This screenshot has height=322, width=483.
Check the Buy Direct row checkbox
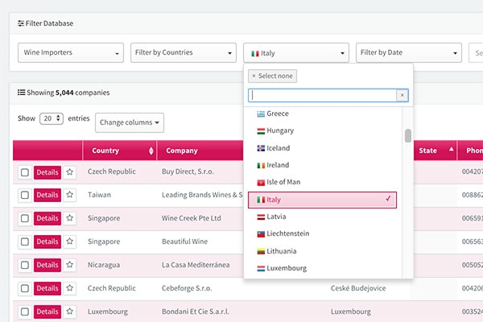tap(25, 172)
